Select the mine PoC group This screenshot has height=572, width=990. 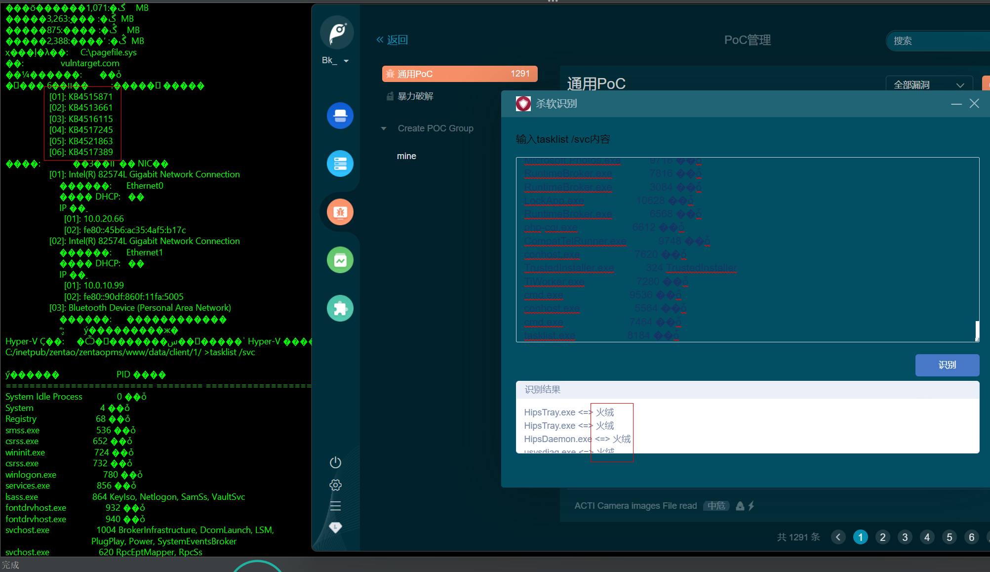406,156
